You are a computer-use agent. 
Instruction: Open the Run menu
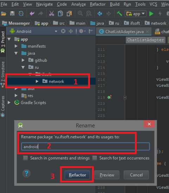(127, 4)
